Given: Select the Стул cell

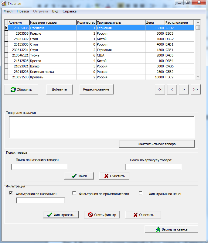Looking at the screenshot, I should [x=53, y=50].
